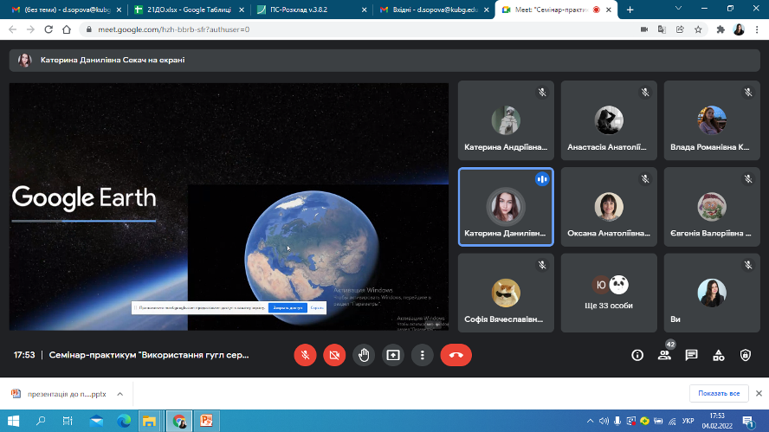Click the blue allow-access button in shared screen
Screen dimensions: 769x432
(x=287, y=307)
